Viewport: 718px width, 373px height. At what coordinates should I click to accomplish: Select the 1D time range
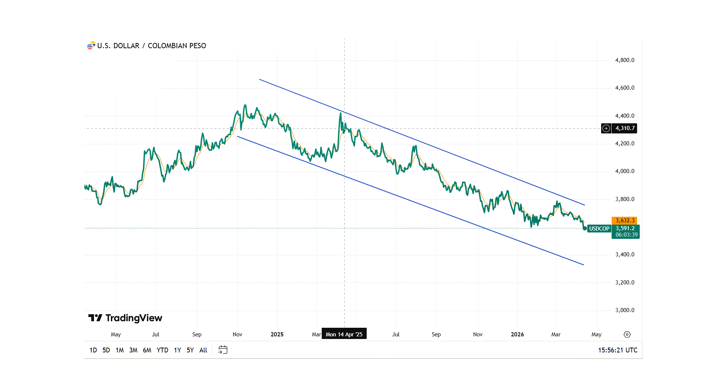click(93, 350)
